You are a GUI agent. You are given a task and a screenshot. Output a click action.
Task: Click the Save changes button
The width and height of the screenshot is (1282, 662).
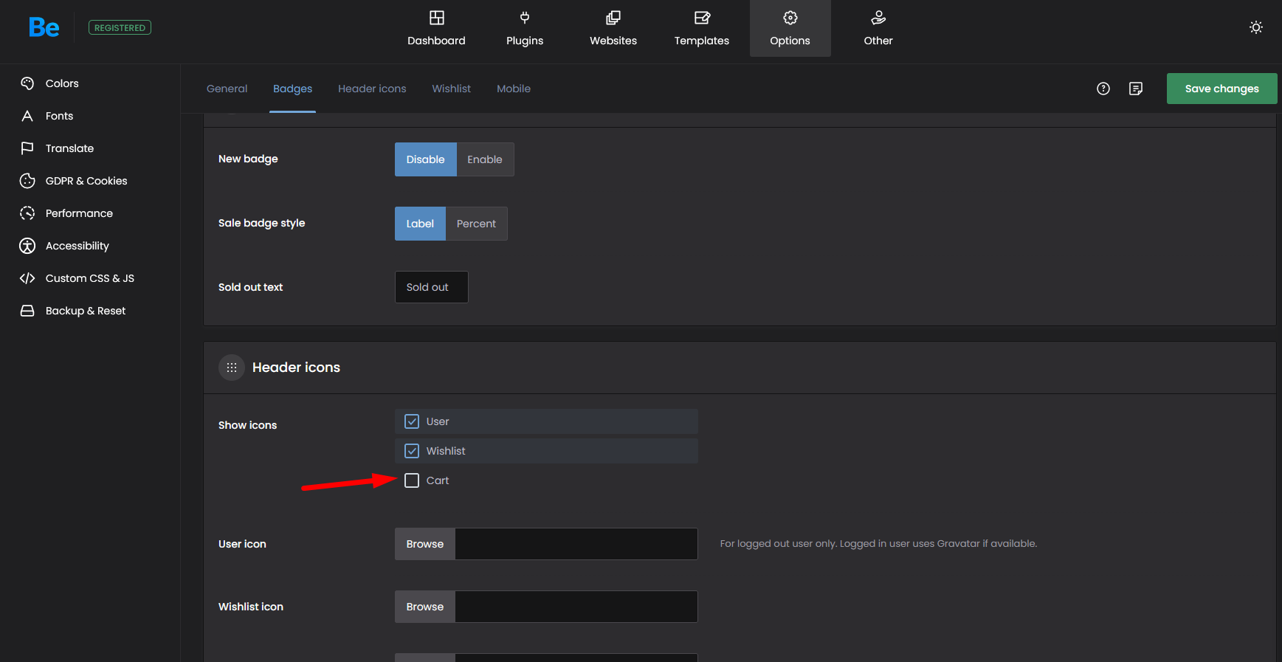coord(1221,89)
